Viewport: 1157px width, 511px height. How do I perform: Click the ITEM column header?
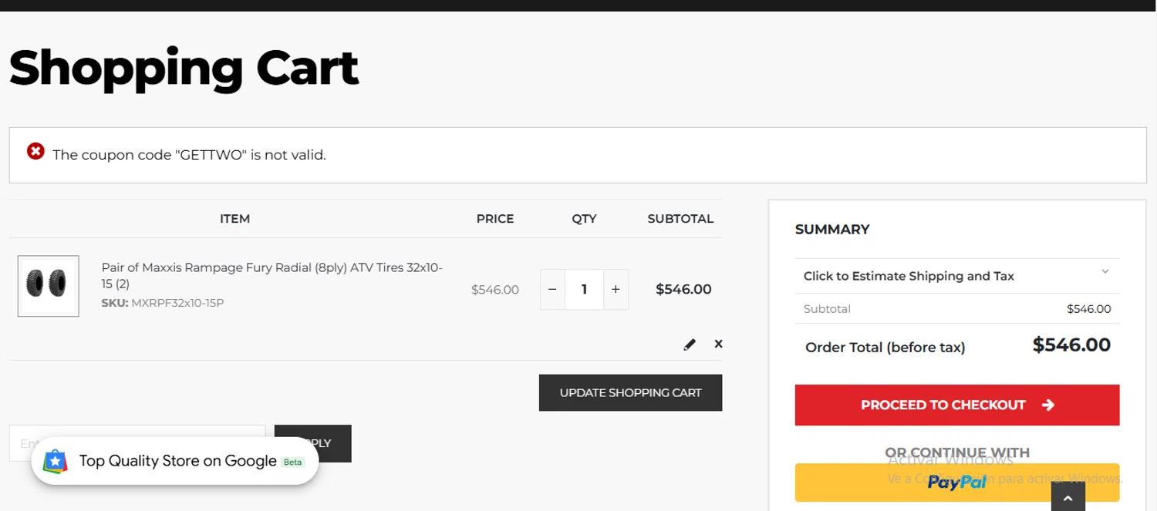point(234,219)
